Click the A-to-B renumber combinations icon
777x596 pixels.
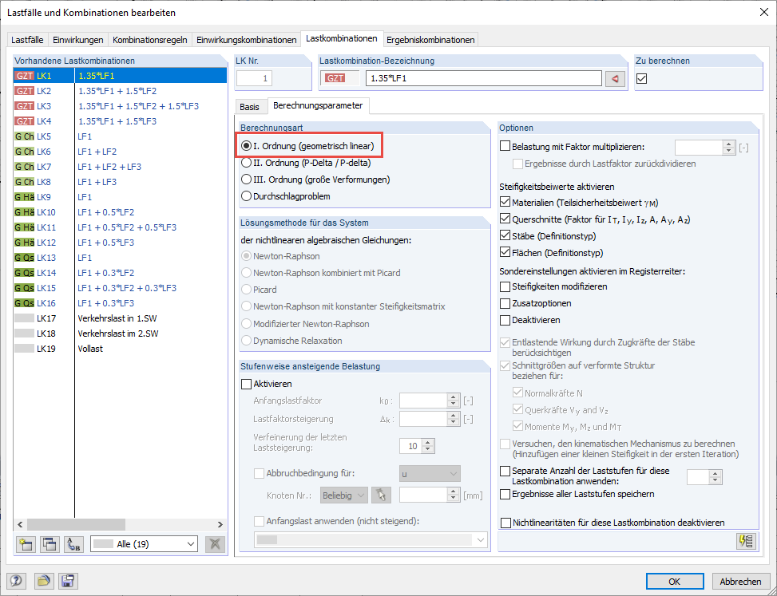pyautogui.click(x=73, y=544)
